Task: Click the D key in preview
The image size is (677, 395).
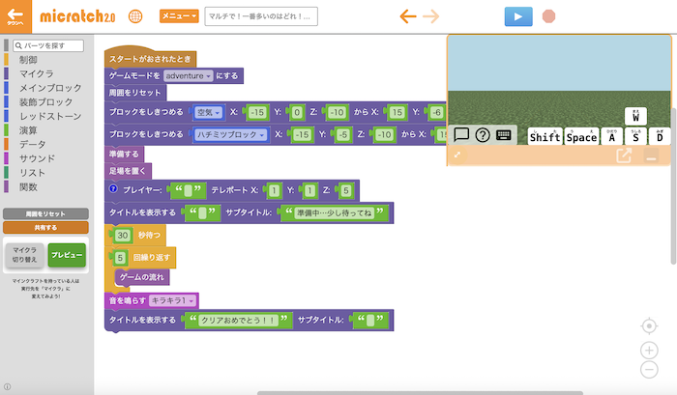Action: pyautogui.click(x=660, y=136)
